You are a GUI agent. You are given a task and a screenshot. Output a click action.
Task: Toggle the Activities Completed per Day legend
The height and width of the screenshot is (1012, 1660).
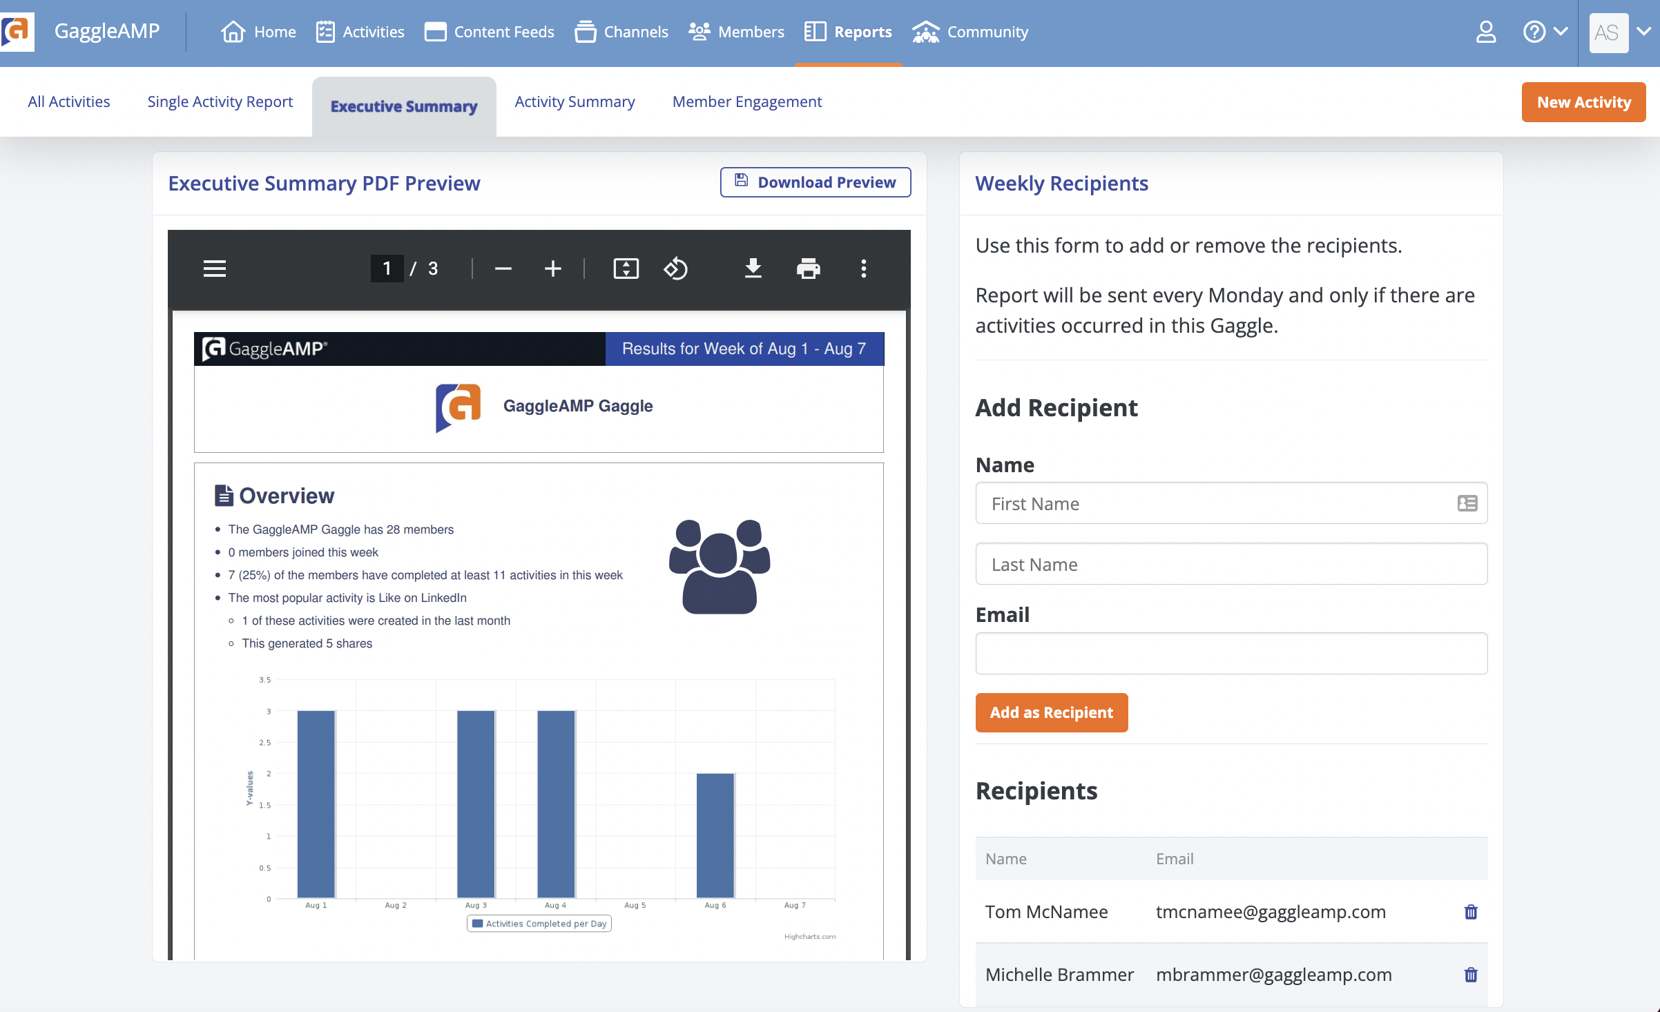[x=539, y=924]
